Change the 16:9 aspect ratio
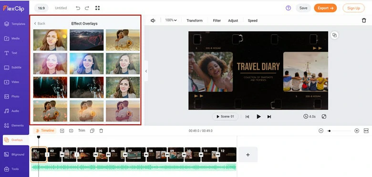The height and width of the screenshot is (177, 372). tap(41, 8)
